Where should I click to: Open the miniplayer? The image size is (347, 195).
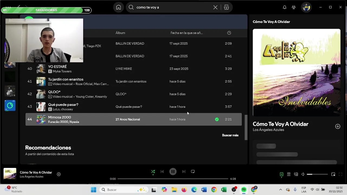click(333, 174)
